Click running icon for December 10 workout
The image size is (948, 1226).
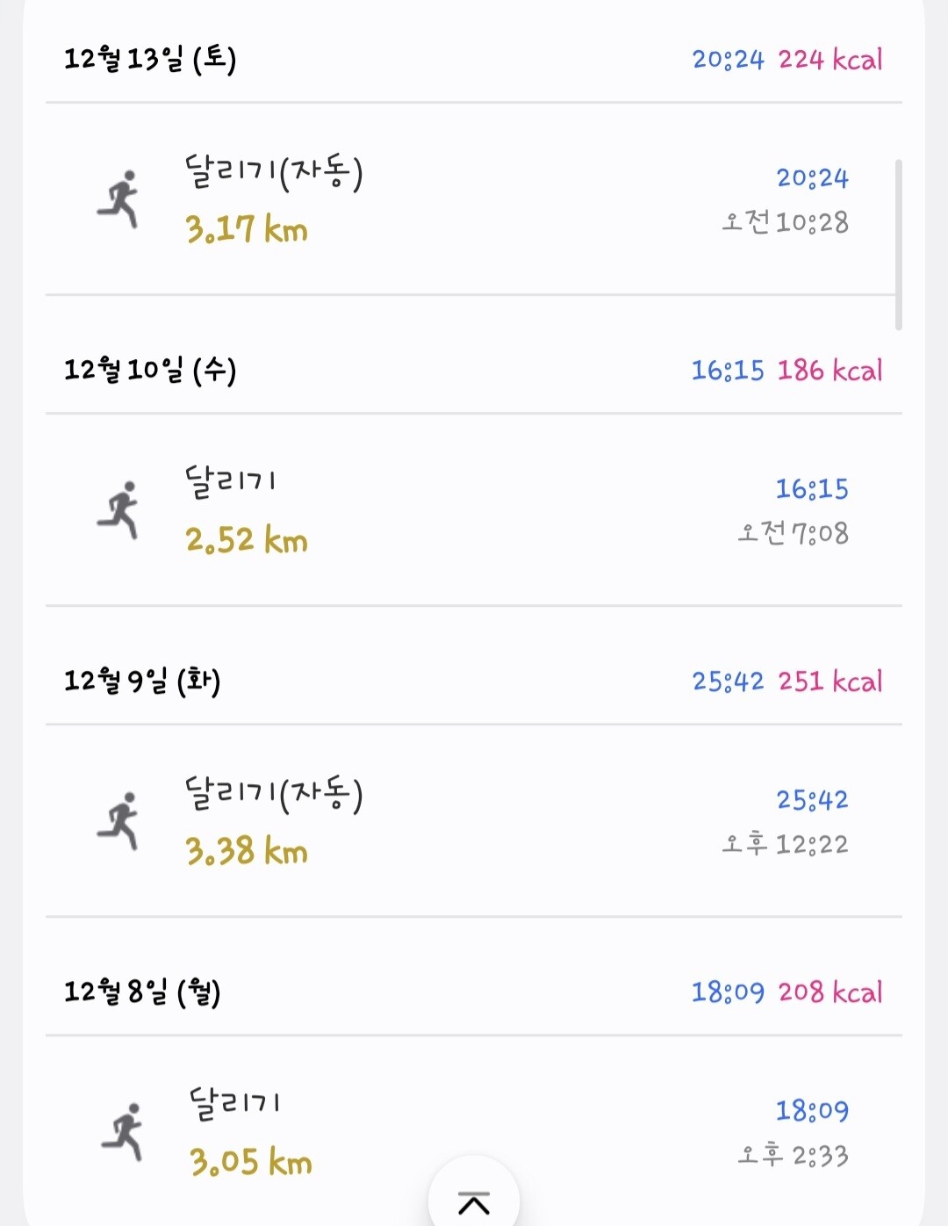coord(119,510)
